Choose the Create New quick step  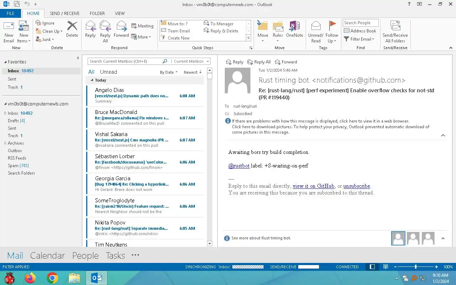point(176,38)
